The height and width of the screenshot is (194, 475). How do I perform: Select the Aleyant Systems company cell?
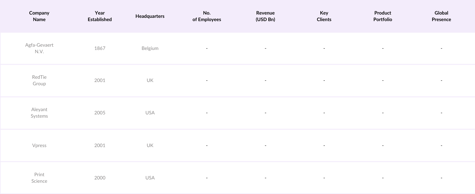39,113
